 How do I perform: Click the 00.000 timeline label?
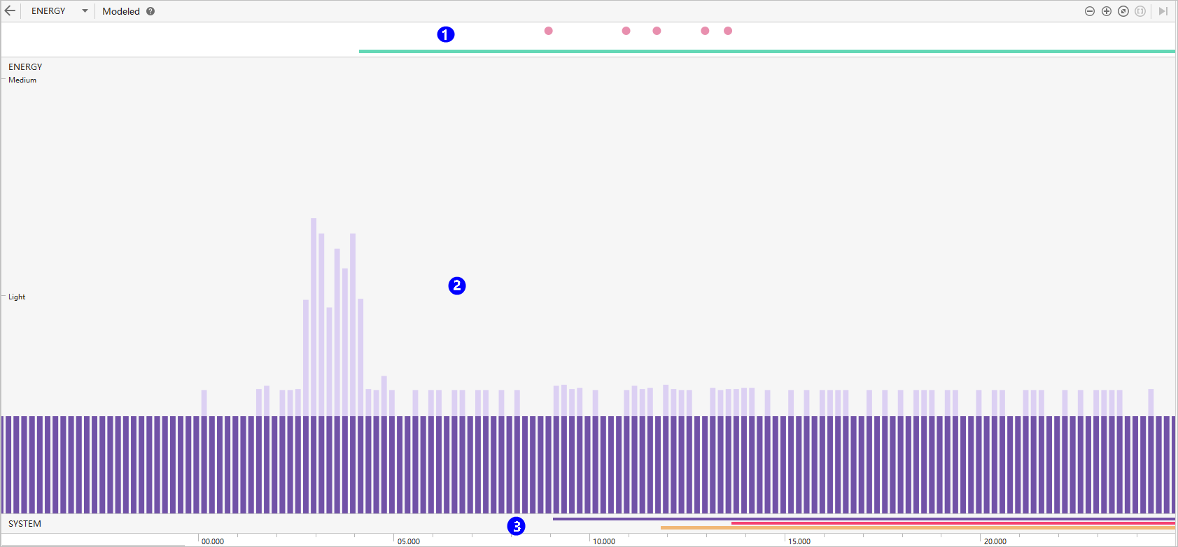click(x=213, y=541)
